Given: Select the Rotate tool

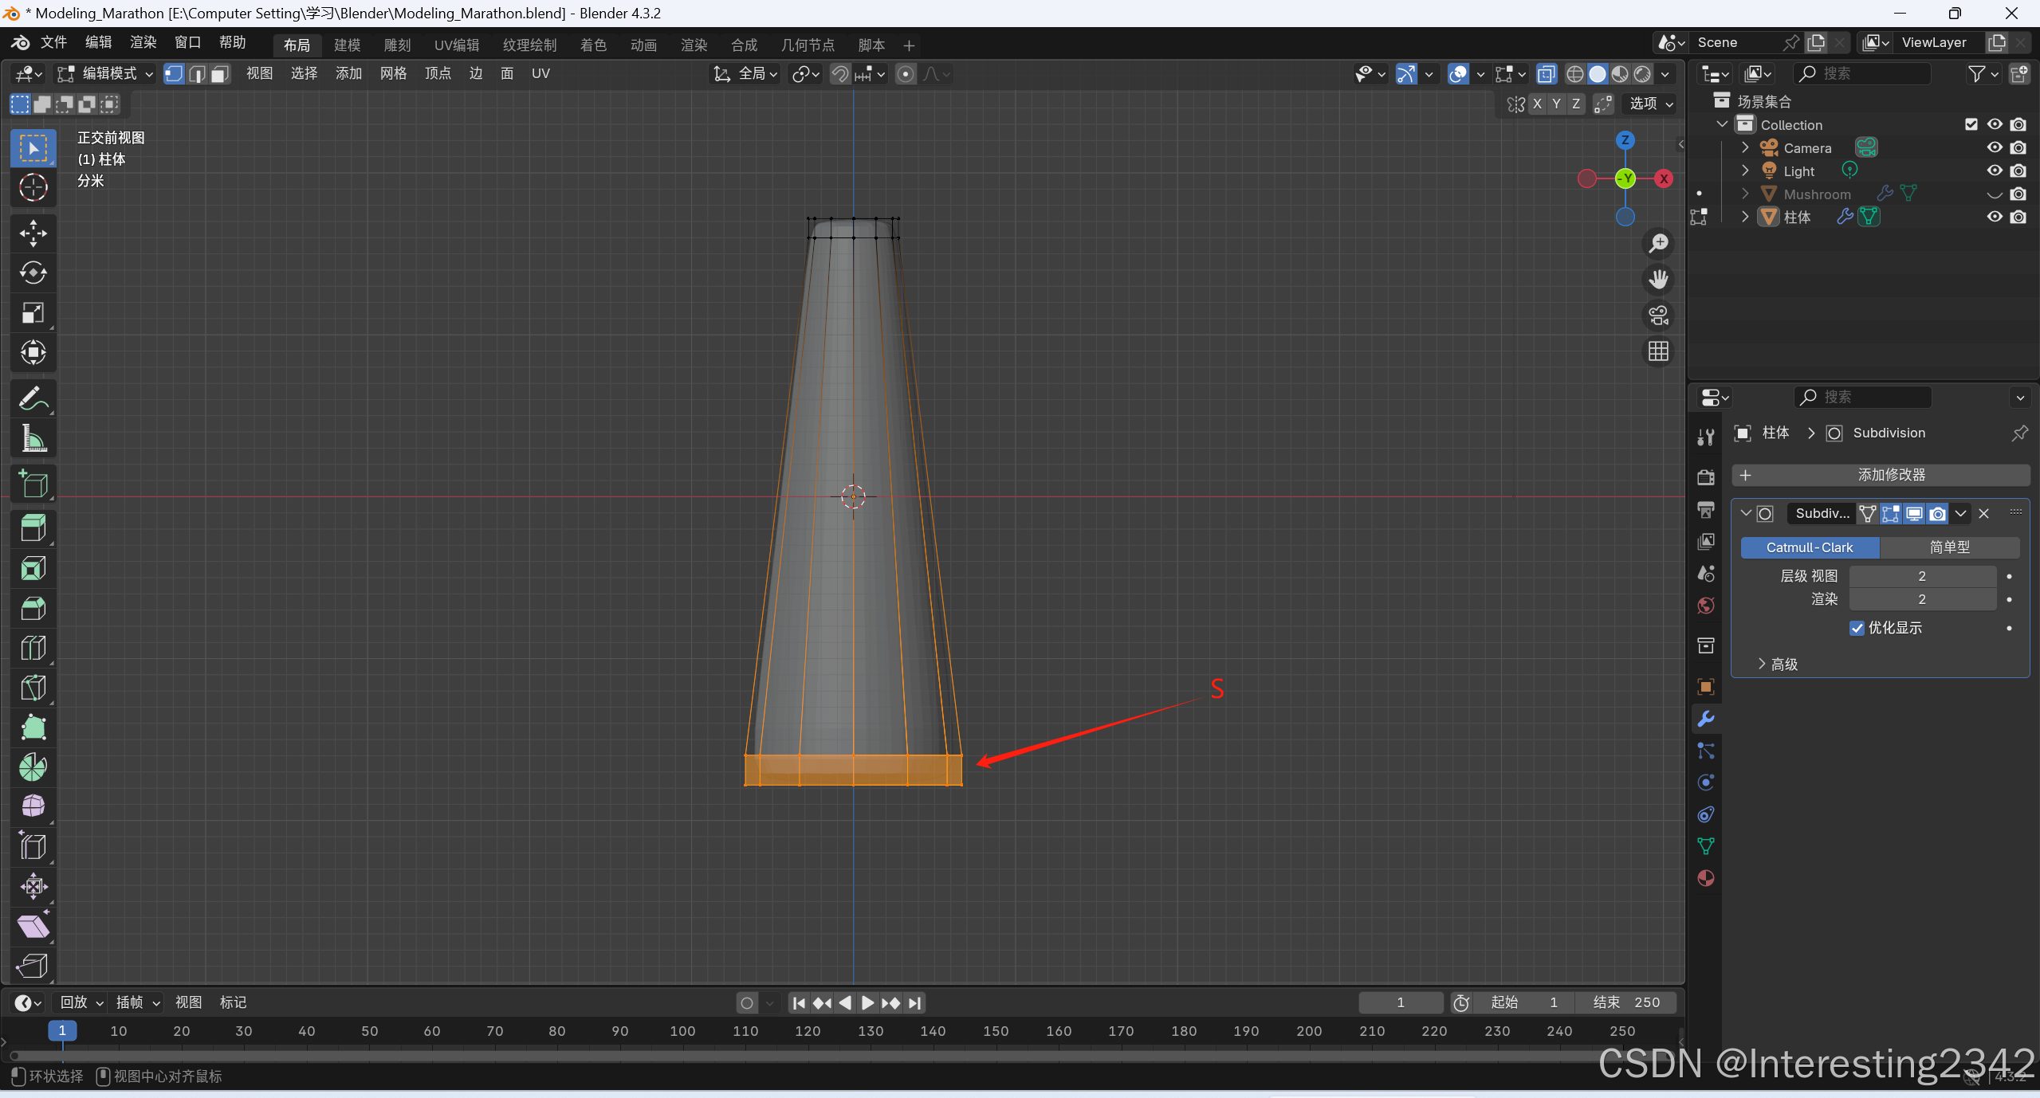Looking at the screenshot, I should point(33,273).
